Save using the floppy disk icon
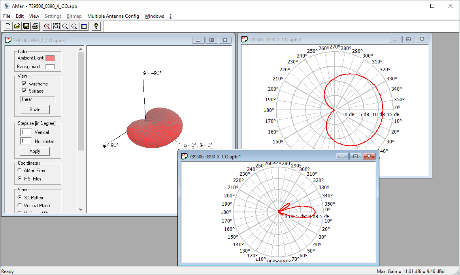The width and height of the screenshot is (460, 275). click(26, 26)
